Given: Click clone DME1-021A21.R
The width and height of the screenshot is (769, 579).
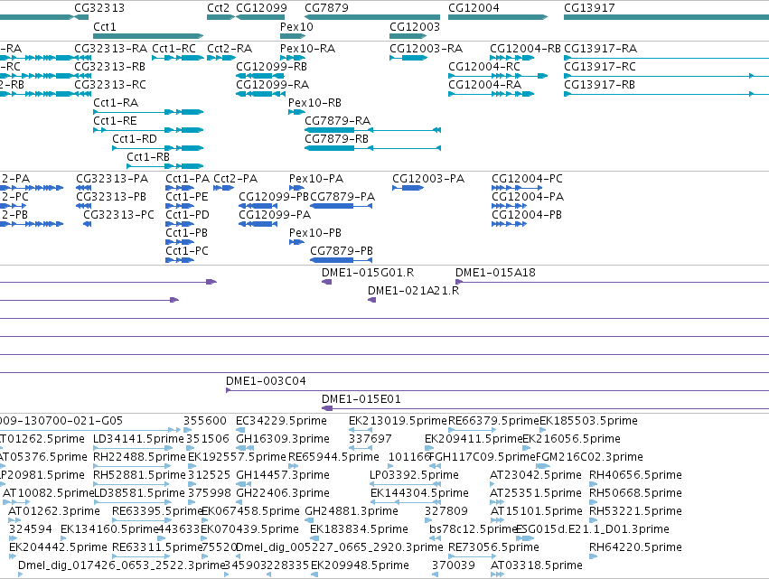Looking at the screenshot, I should coord(371,300).
